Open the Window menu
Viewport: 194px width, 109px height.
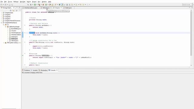tap(44, 2)
